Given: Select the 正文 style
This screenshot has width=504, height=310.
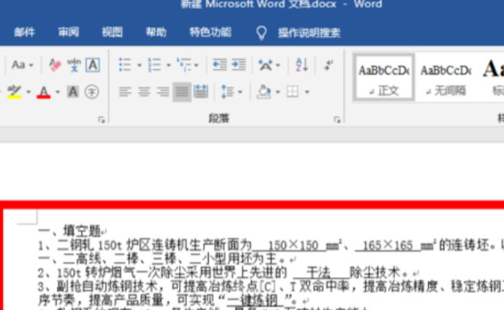Looking at the screenshot, I should pyautogui.click(x=383, y=77).
